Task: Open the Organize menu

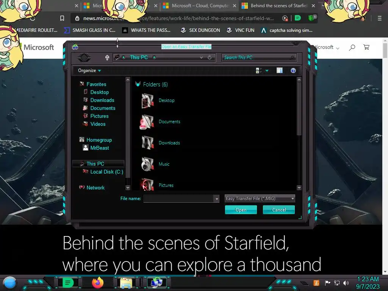Action: pyautogui.click(x=89, y=70)
